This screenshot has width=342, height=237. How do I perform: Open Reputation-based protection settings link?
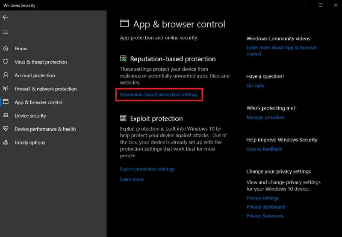tap(159, 95)
